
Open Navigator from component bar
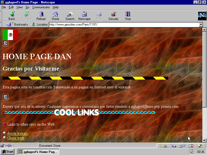165,146
